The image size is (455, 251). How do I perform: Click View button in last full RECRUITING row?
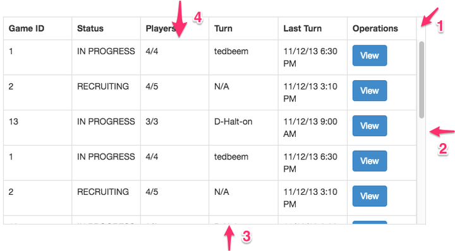[x=370, y=196]
